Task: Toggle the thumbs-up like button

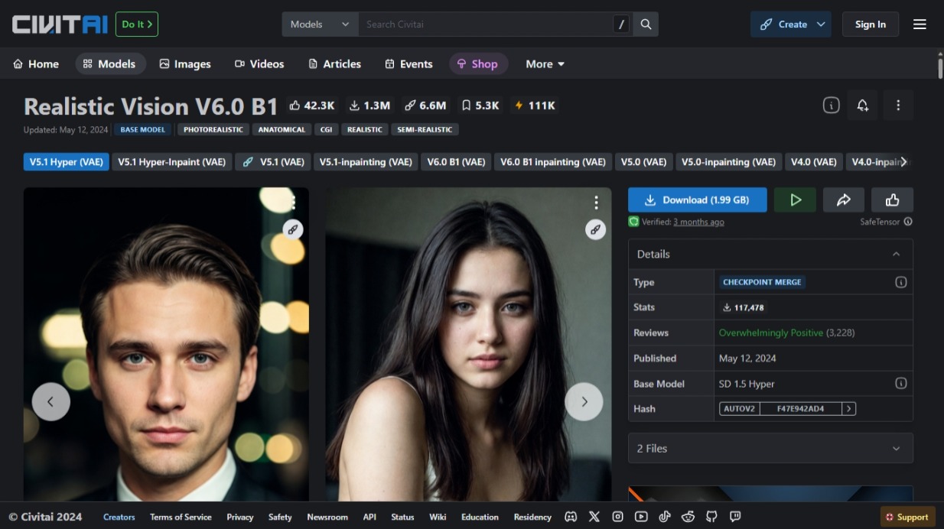Action: point(893,200)
